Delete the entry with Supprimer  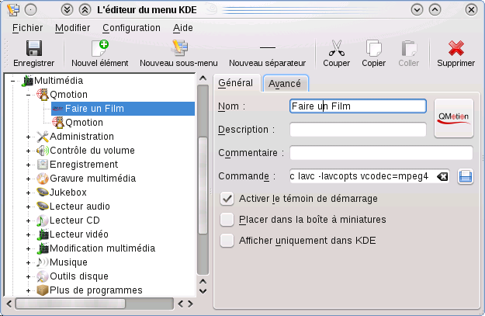tap(456, 53)
